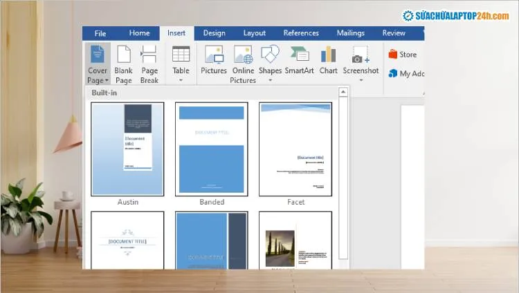Insert a Chart
The height and width of the screenshot is (293, 519).
click(328, 60)
